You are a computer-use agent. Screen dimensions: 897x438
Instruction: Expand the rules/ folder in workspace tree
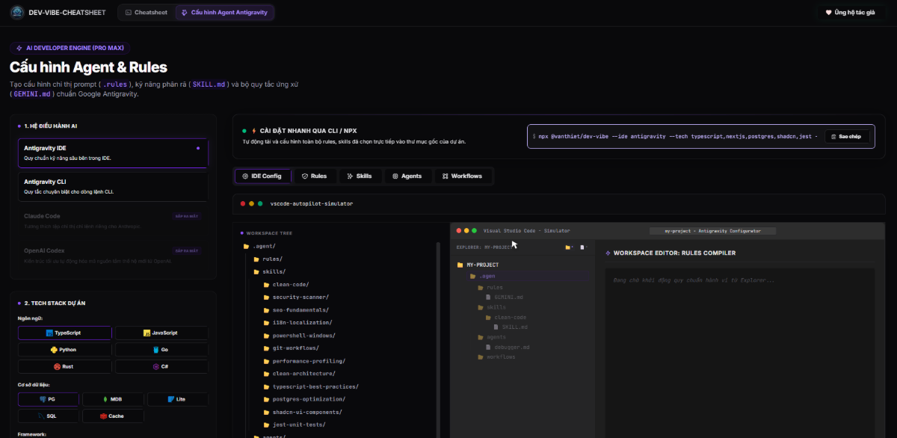click(x=268, y=259)
